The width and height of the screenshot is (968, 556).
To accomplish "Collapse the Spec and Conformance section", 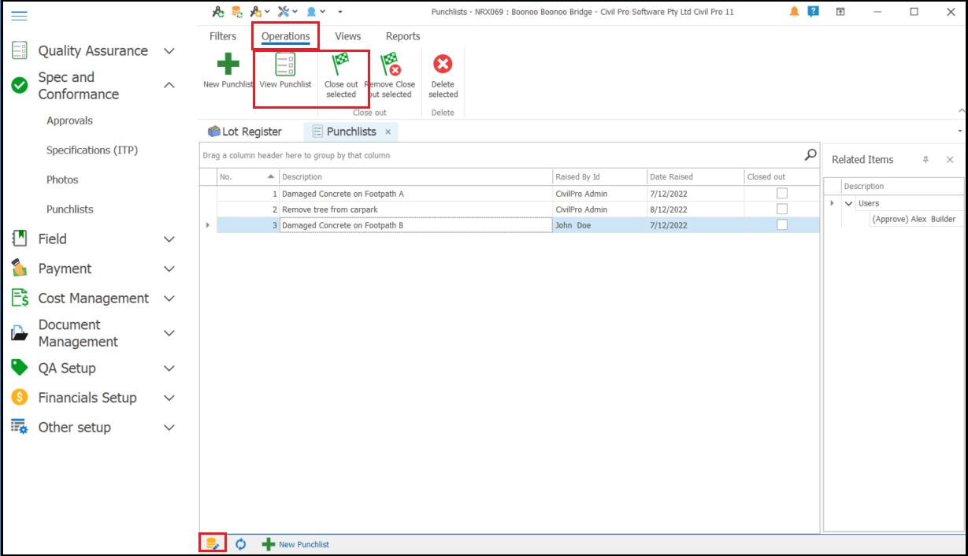I will point(169,85).
